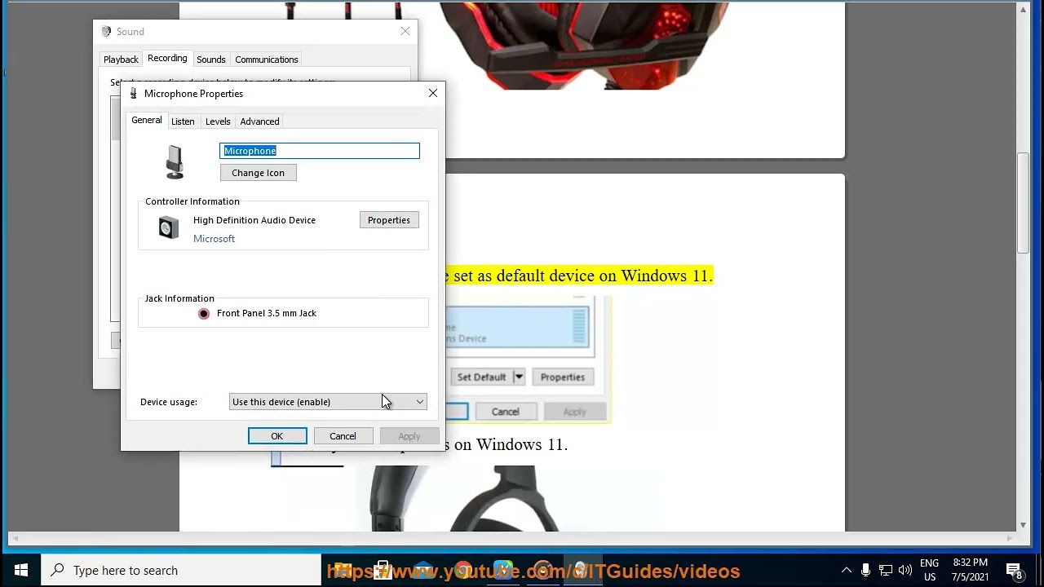Viewport: 1044px width, 587px height.
Task: Expand the Device usage dropdown
Action: 328,402
